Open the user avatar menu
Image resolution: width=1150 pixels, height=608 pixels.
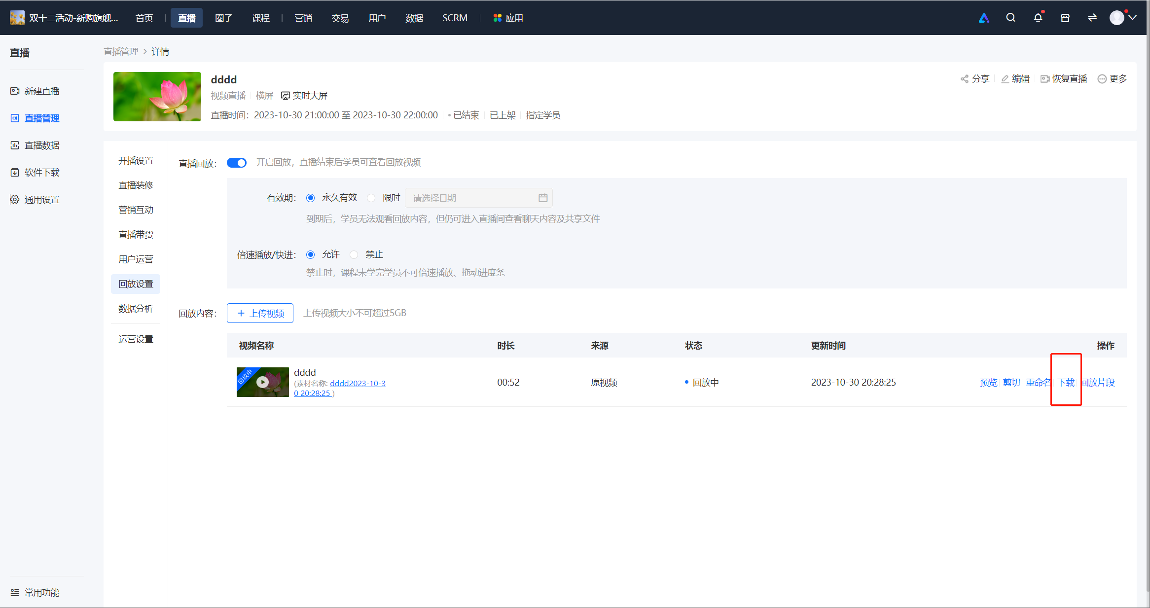pos(1123,18)
